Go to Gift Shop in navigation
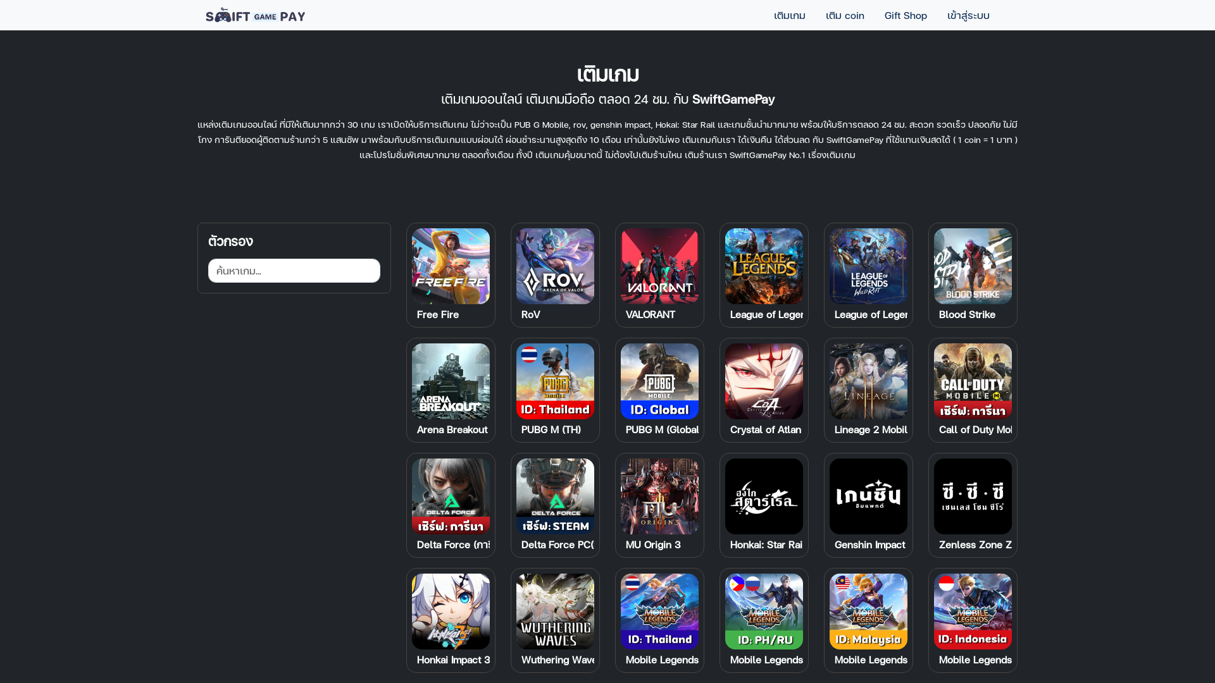This screenshot has width=1215, height=683. tap(906, 15)
